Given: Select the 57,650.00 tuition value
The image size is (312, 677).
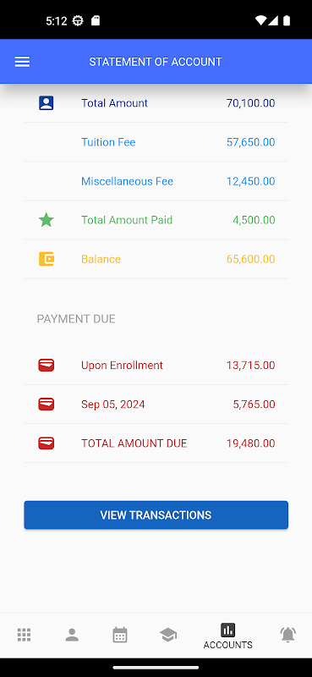Looking at the screenshot, I should [251, 142].
